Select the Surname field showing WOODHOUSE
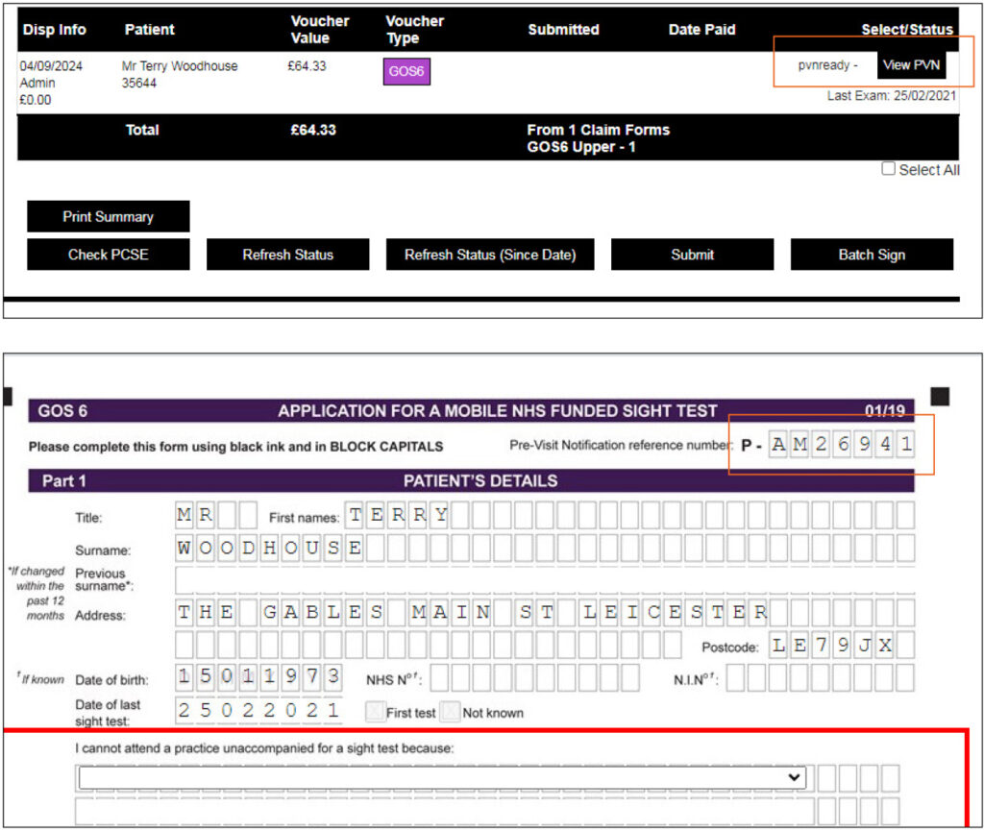 click(269, 549)
